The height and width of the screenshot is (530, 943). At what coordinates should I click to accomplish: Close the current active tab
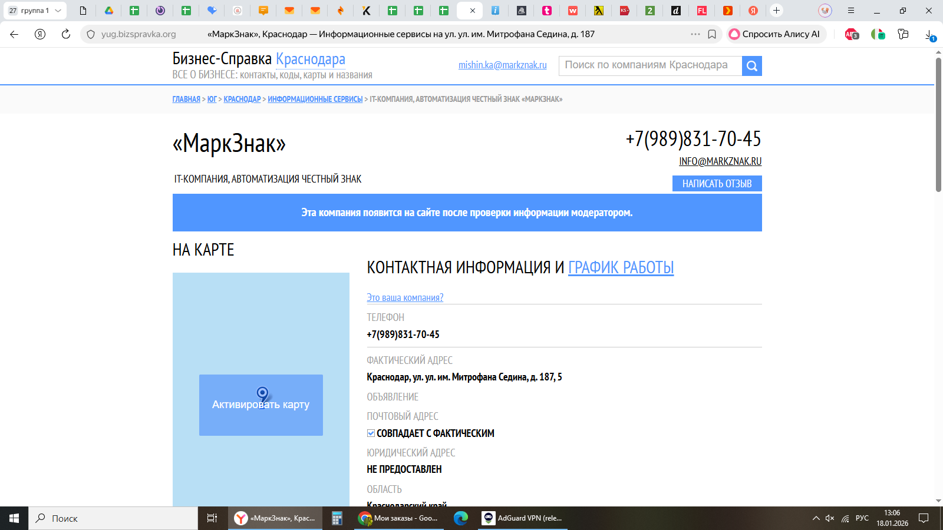(x=473, y=11)
